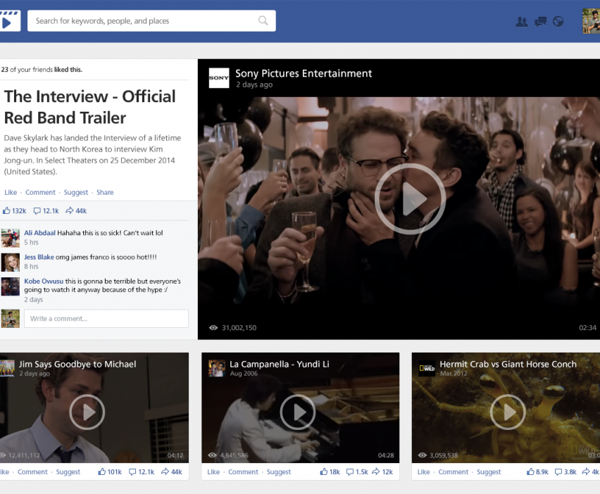Viewport: 600px width, 494px height.
Task: Click the search magnifier icon
Action: [x=263, y=21]
